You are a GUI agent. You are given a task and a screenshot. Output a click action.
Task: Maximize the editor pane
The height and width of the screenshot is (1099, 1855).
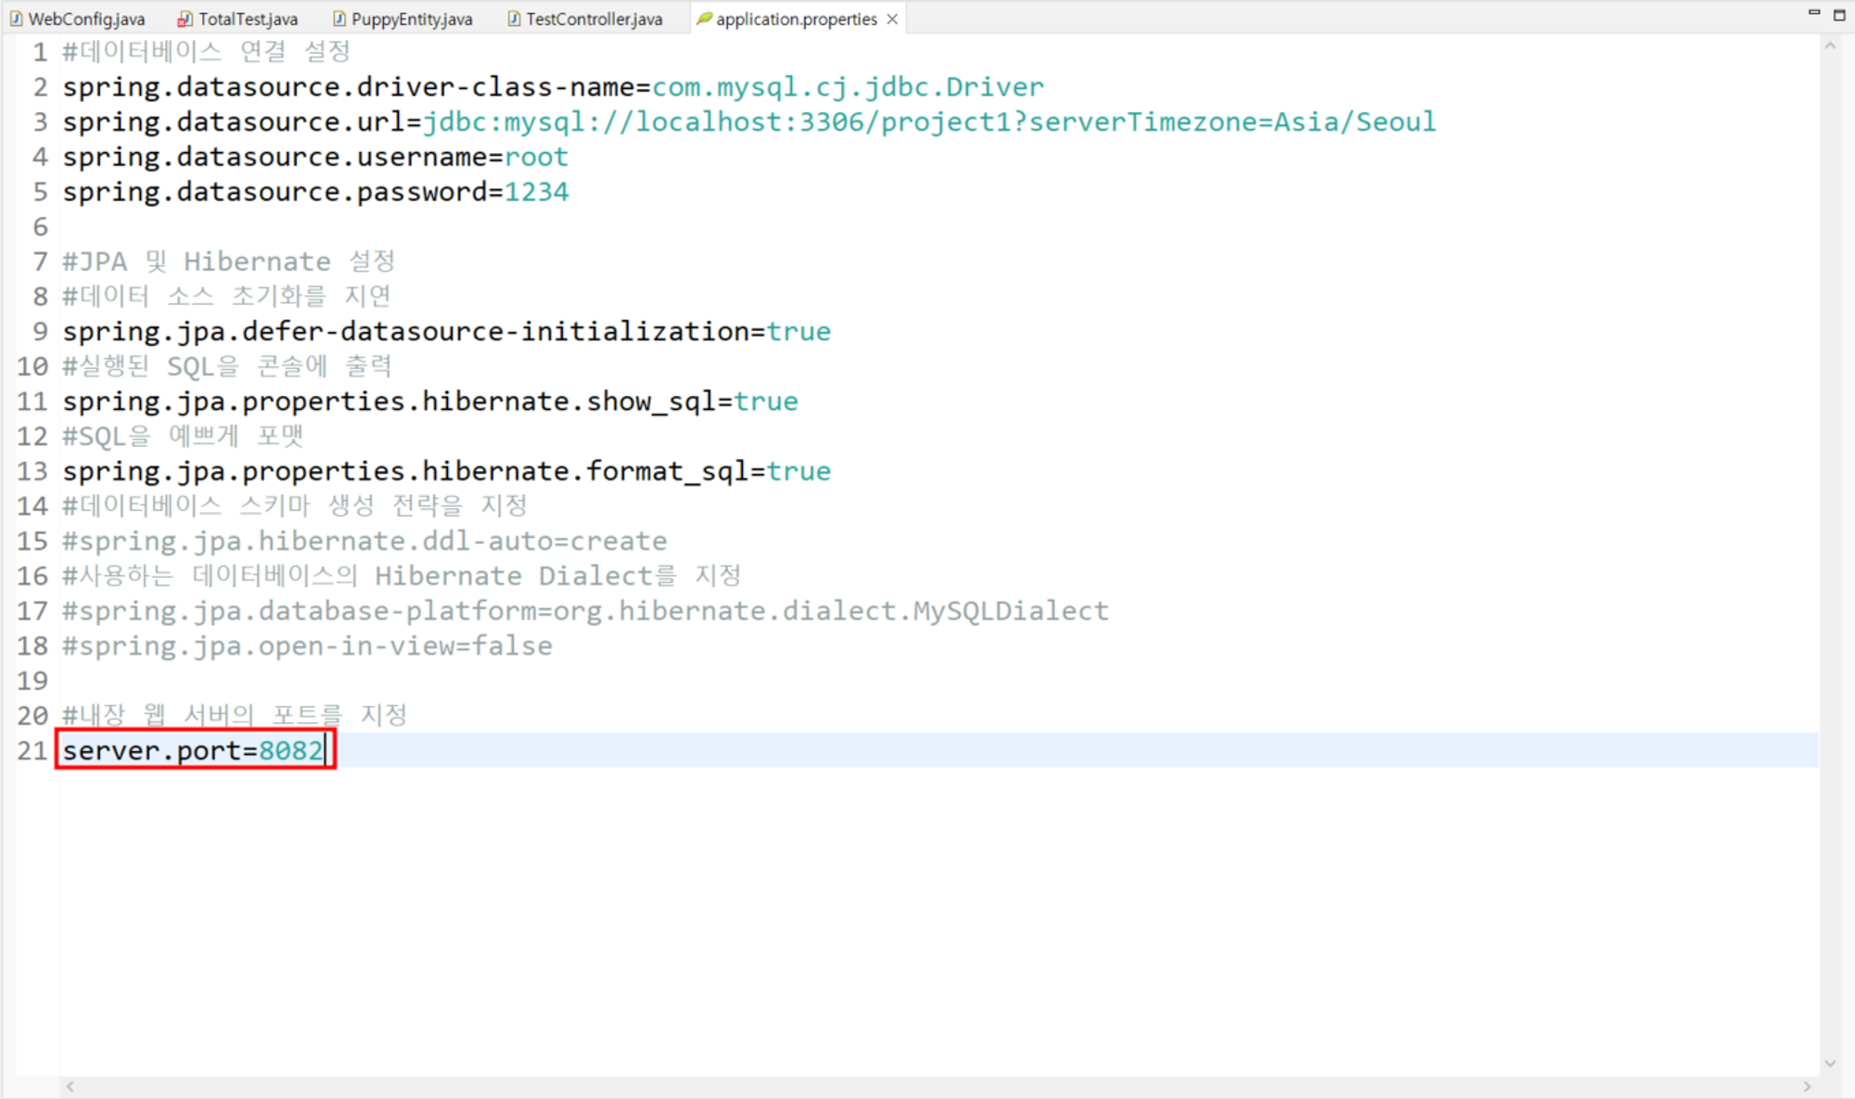[1839, 15]
